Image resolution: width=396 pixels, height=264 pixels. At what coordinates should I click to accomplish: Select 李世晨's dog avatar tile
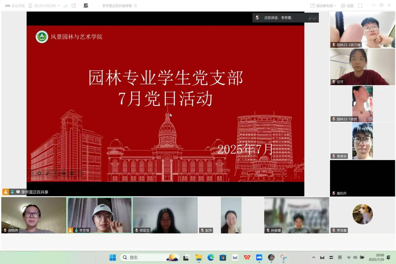[x=363, y=214]
